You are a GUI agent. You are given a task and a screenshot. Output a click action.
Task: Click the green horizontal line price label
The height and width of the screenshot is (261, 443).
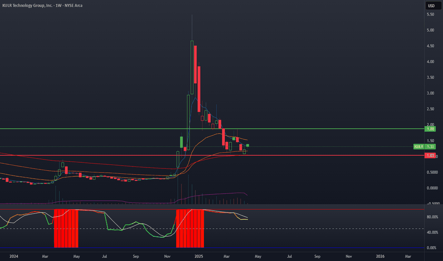click(x=430, y=129)
